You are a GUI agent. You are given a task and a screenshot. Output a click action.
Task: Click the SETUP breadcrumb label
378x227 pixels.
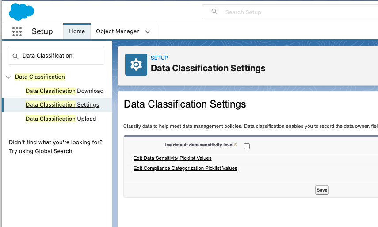tap(159, 58)
